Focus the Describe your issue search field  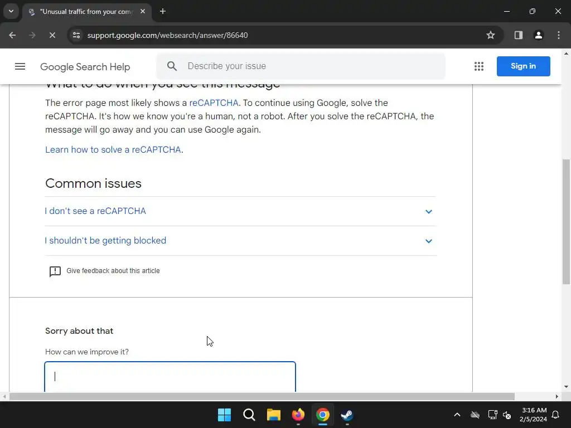tap(301, 66)
